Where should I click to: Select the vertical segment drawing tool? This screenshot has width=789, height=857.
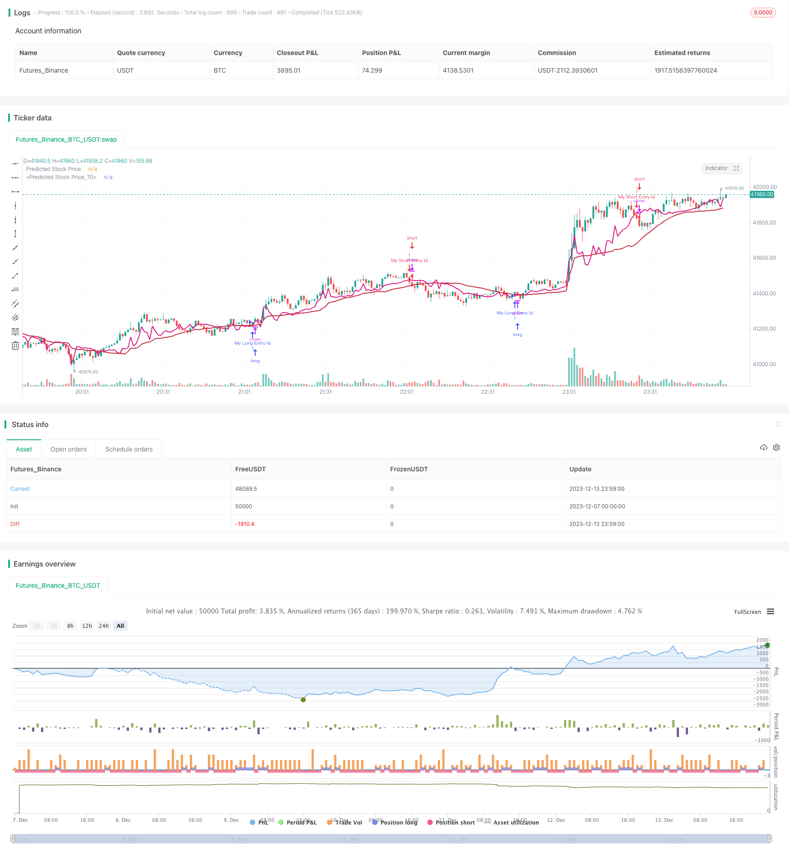click(x=15, y=234)
